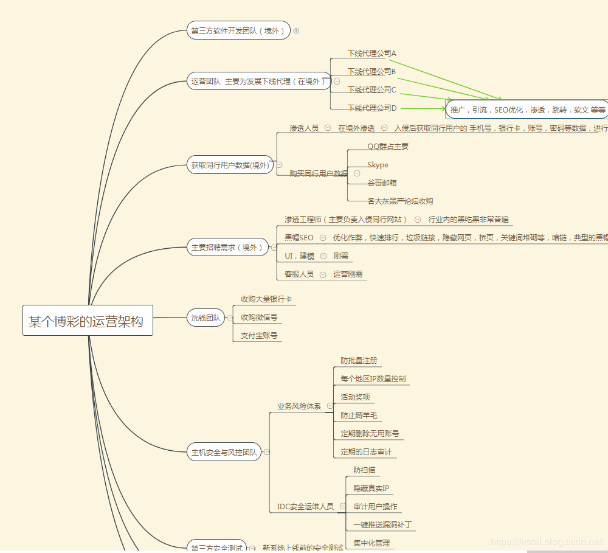This screenshot has width=608, height=553.
Task: Click the 推广，引流，SEO优化 floating topic
Action: click(x=527, y=110)
